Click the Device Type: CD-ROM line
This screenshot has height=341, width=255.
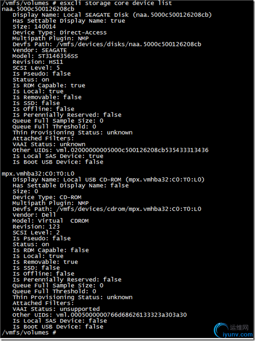[47, 197]
